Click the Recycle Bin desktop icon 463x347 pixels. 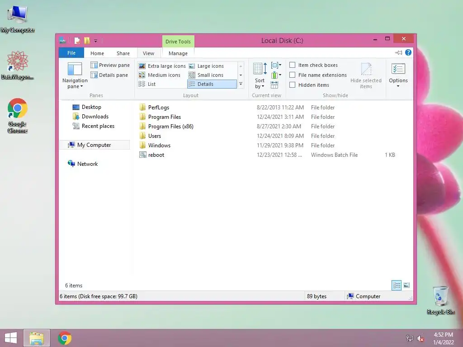(x=440, y=300)
